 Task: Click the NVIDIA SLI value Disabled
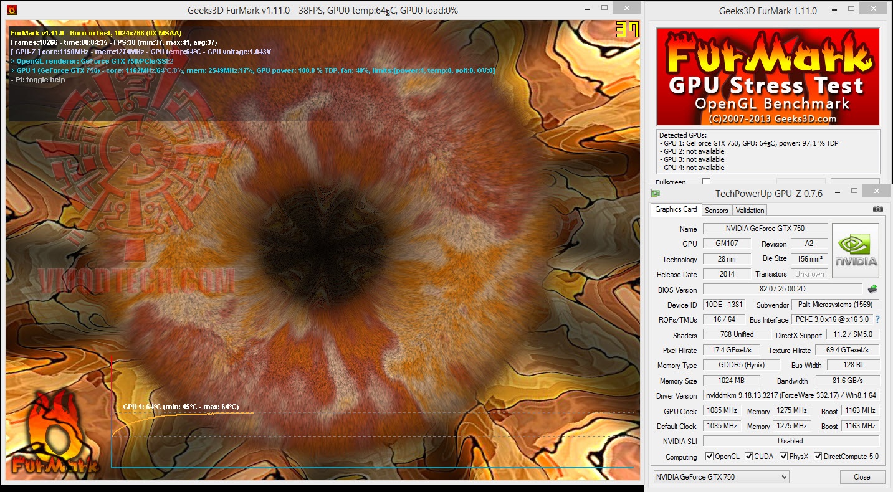791,441
